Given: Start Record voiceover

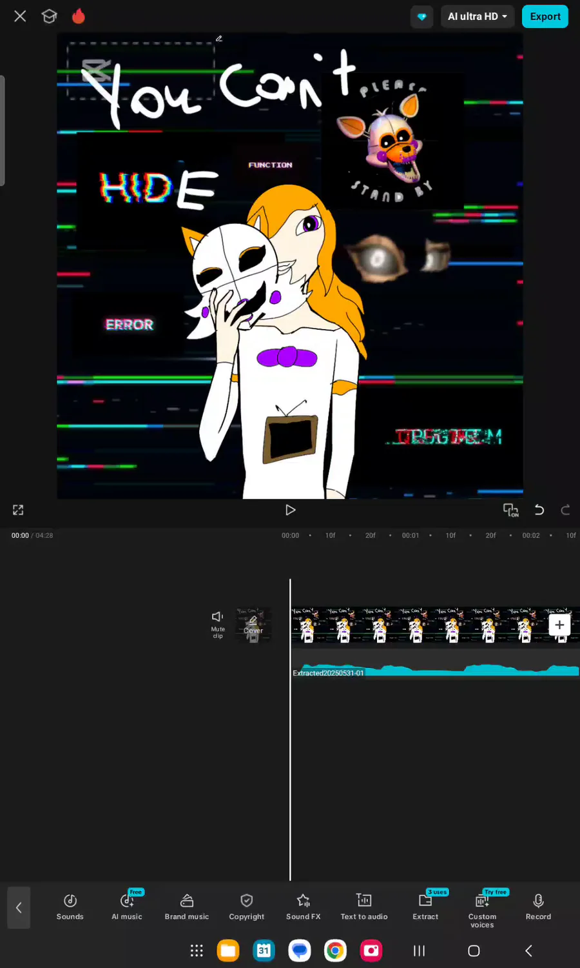Looking at the screenshot, I should [x=539, y=907].
